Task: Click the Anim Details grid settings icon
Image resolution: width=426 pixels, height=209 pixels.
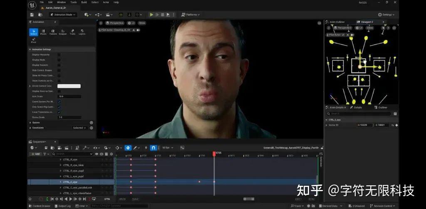Action: coord(395,114)
